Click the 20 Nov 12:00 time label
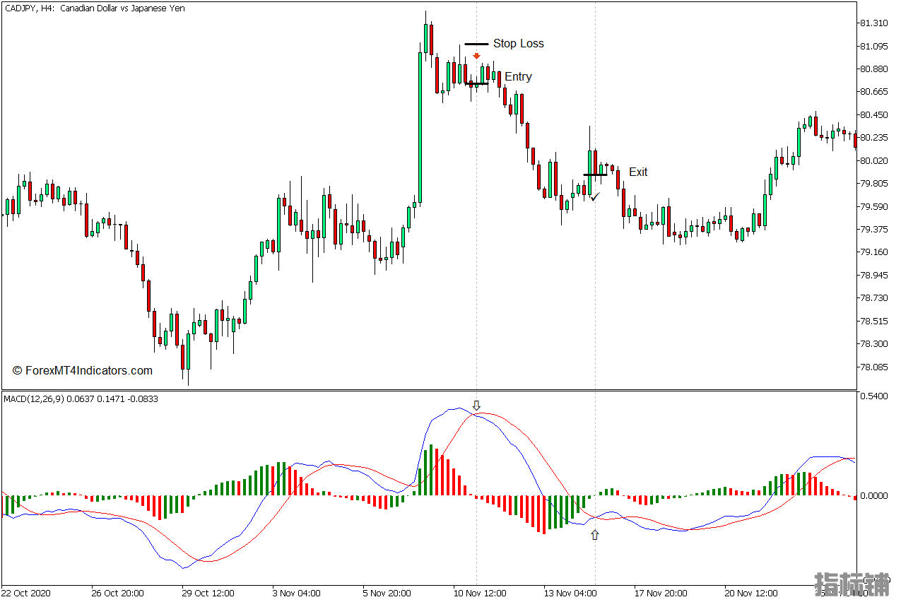Screen dimensions: 901x602 tap(751, 594)
